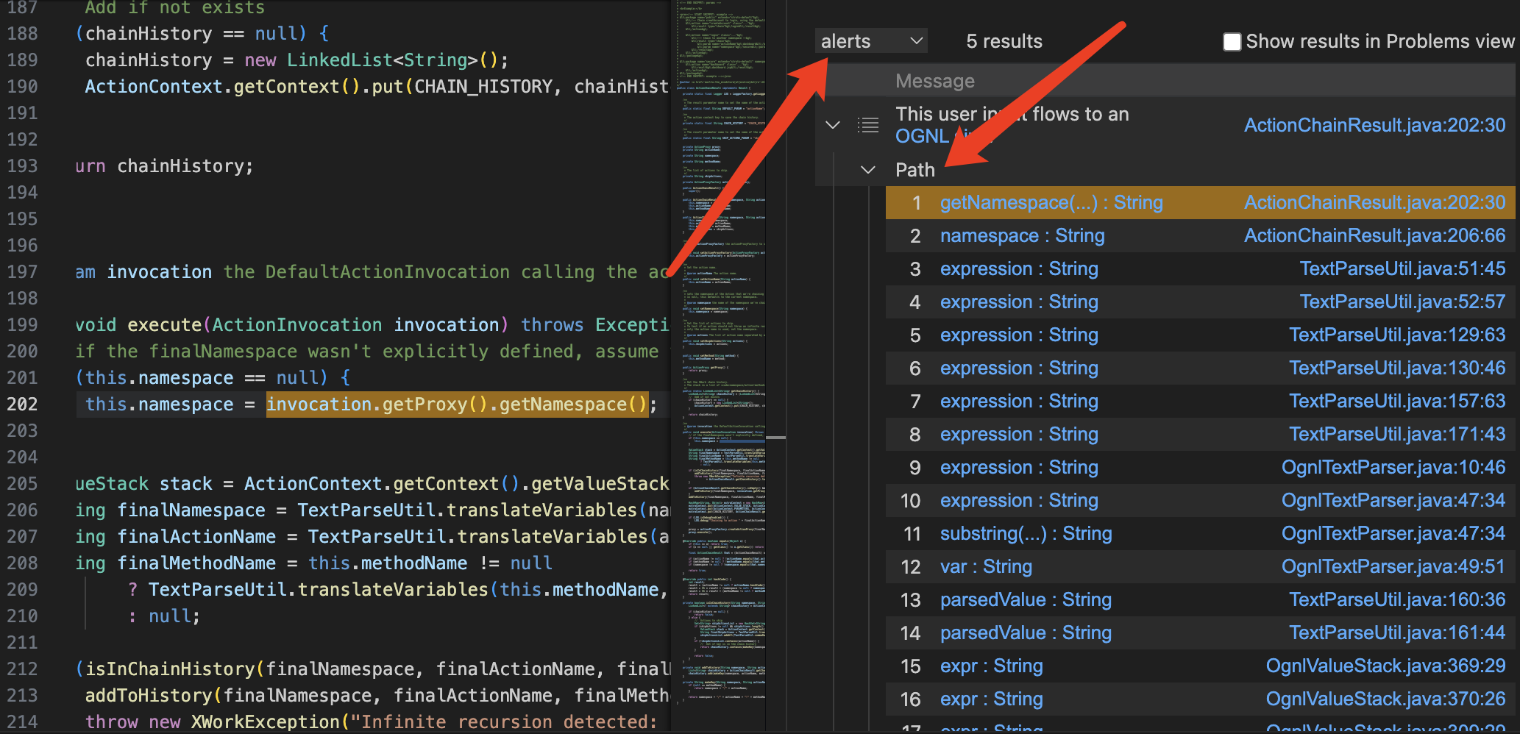Viewport: 1520px width, 734px height.
Task: Select path step 12 var : String
Action: (986, 566)
